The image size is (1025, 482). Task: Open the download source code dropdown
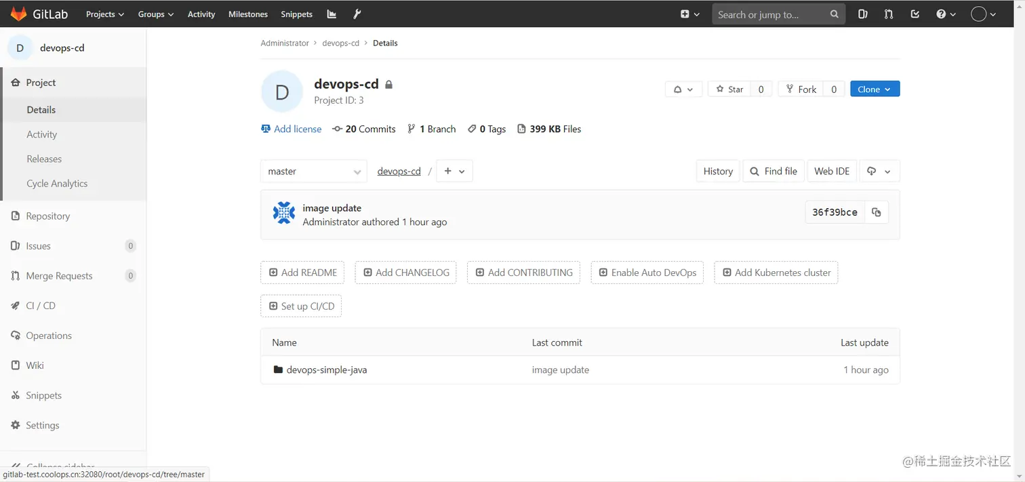pyautogui.click(x=879, y=172)
